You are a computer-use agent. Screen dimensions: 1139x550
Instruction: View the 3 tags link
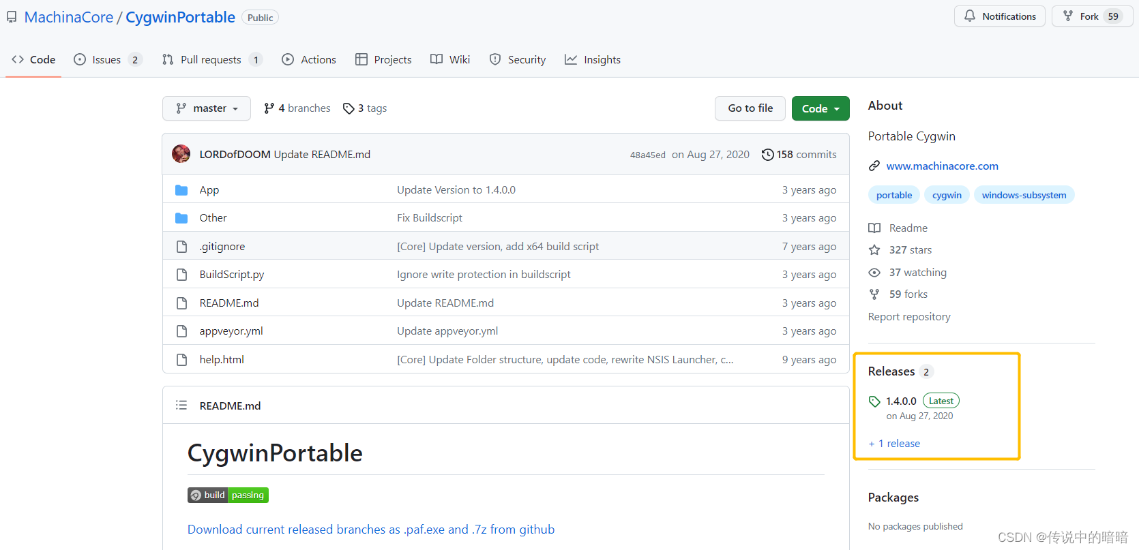[x=365, y=108]
